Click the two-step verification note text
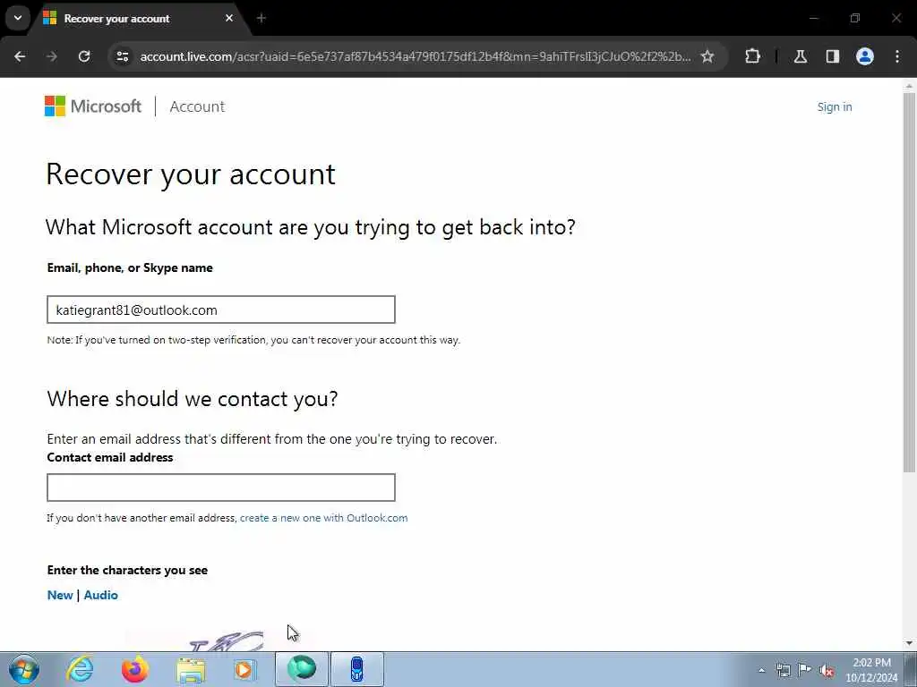The width and height of the screenshot is (917, 687). coord(253,340)
